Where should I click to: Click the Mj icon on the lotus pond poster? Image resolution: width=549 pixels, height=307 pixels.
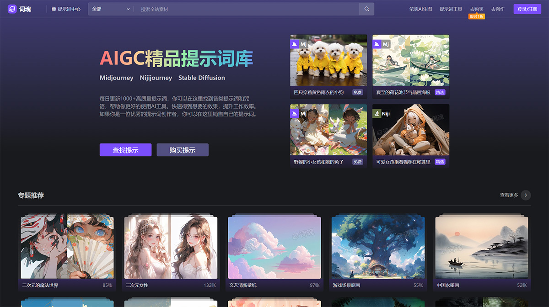point(377,43)
